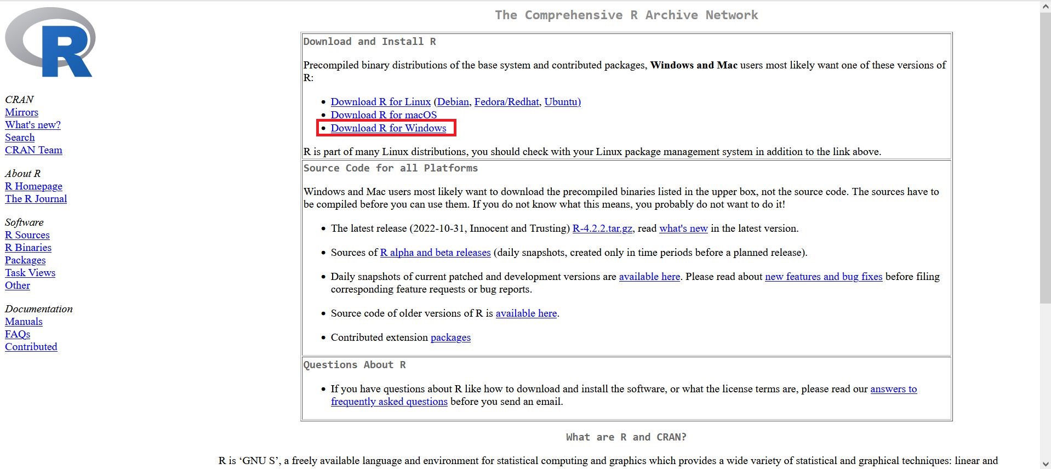Image resolution: width=1051 pixels, height=469 pixels.
Task: Open the FAQs link
Action: coord(18,334)
